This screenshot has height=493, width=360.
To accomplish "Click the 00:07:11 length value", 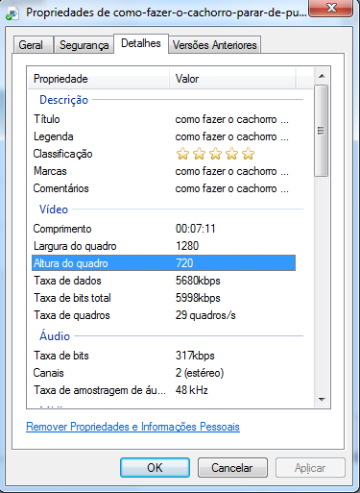I will pyautogui.click(x=196, y=229).
